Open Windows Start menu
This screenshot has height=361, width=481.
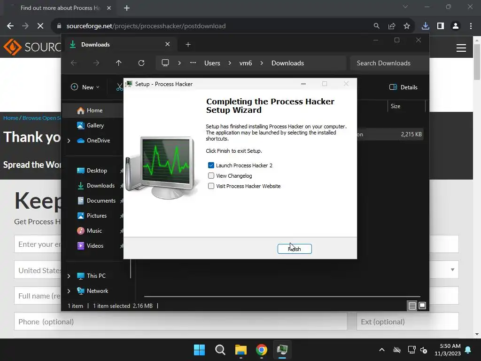tap(199, 350)
